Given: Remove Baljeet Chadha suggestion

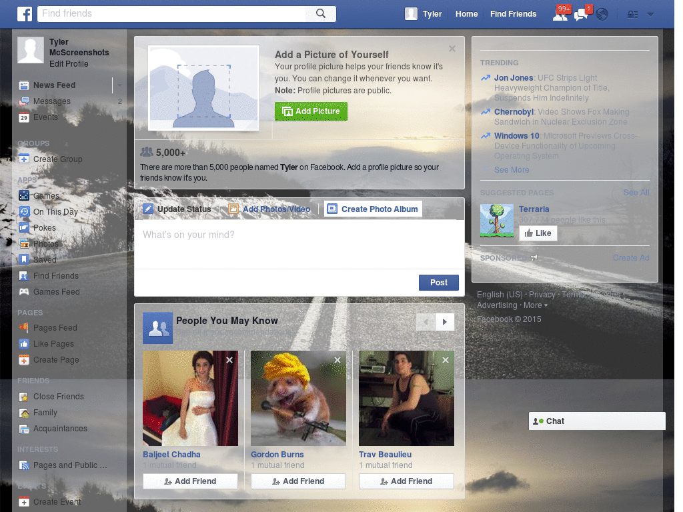Looking at the screenshot, I should 229,360.
